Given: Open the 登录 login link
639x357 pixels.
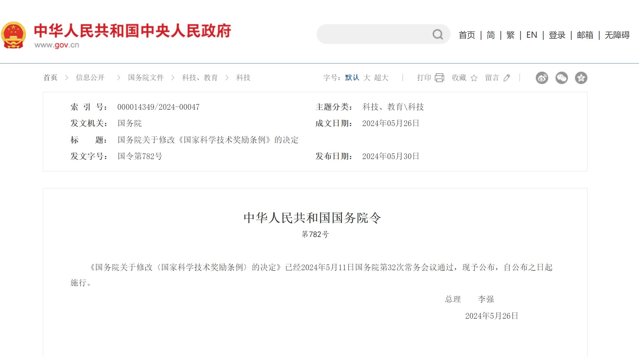Looking at the screenshot, I should click(x=557, y=35).
